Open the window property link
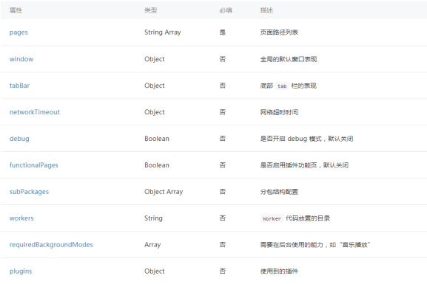Screen dimensions: 427x284 coord(21,59)
